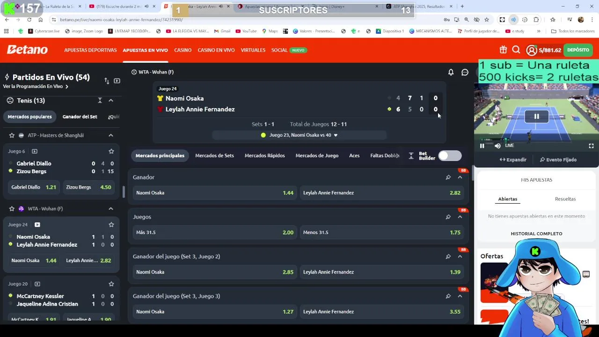Open the user account profile icon
This screenshot has width=599, height=337.
[x=532, y=50]
